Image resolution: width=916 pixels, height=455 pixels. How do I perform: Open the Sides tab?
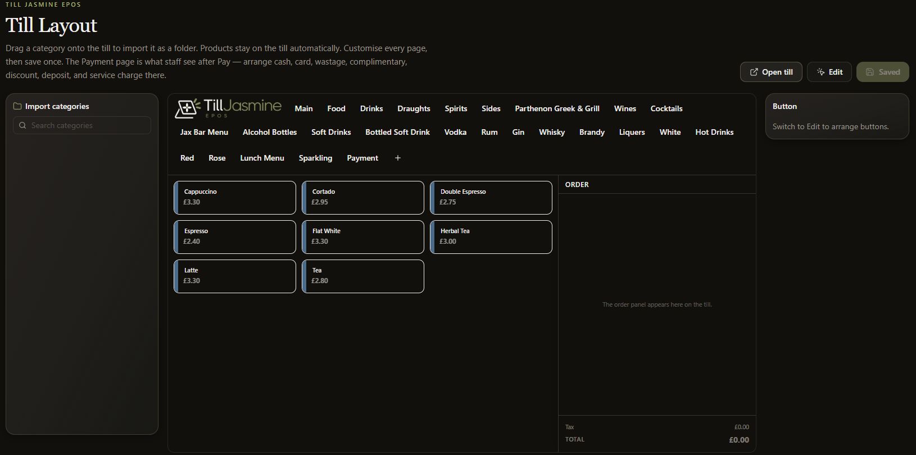coord(491,108)
